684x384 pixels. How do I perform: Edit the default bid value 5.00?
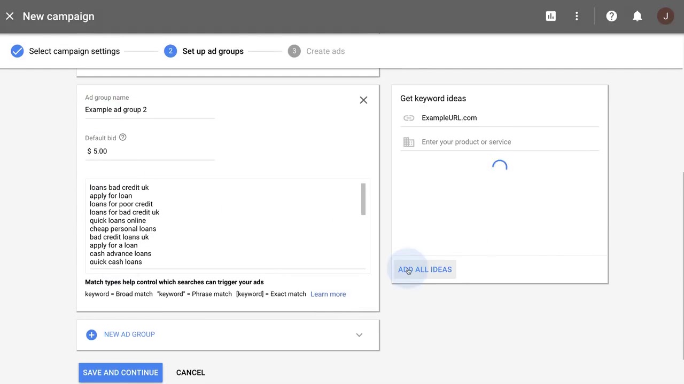pos(150,151)
